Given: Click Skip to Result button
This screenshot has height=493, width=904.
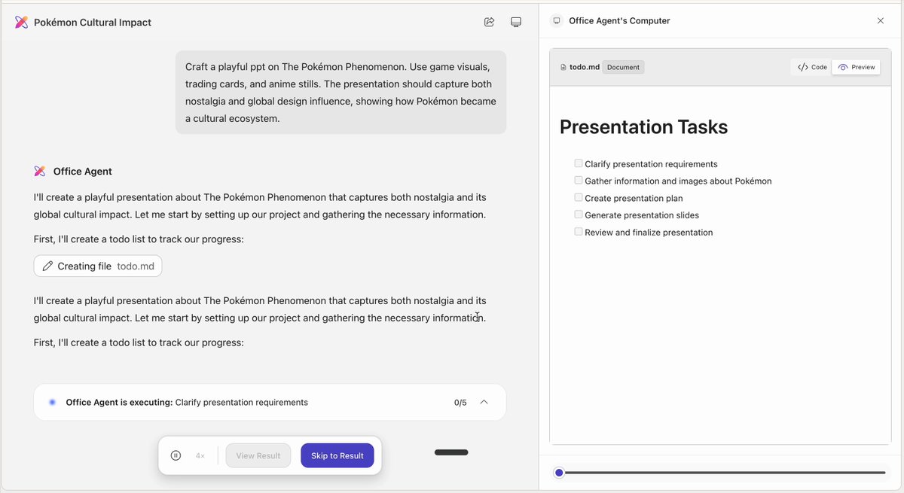Looking at the screenshot, I should pyautogui.click(x=337, y=455).
